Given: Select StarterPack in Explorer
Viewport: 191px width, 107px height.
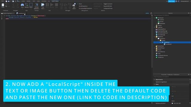Looking at the screenshot, I should coord(161,46).
